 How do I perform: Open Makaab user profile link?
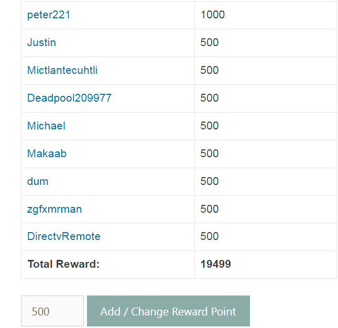(x=47, y=154)
